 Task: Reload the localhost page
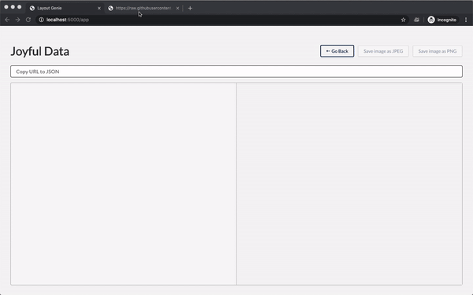point(28,20)
